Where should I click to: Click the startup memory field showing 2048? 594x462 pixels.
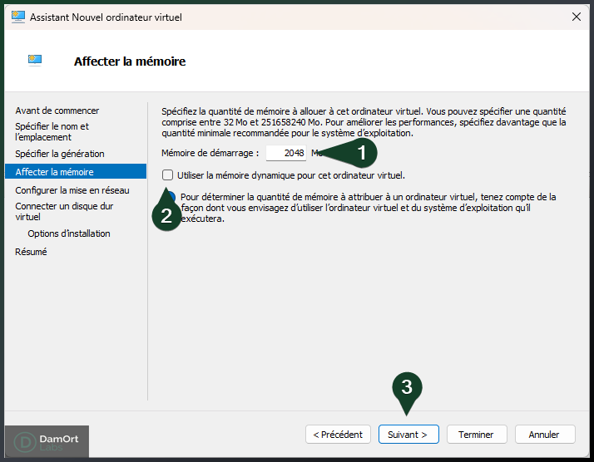[286, 153]
